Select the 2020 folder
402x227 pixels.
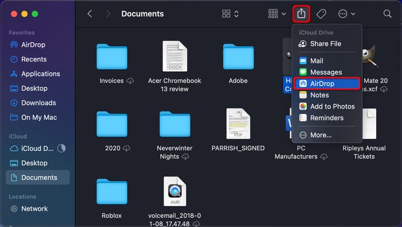pyautogui.click(x=112, y=124)
